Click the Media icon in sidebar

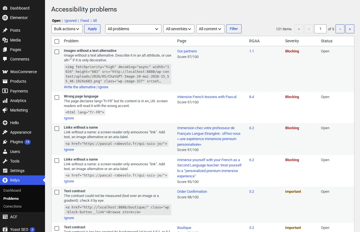click(x=5, y=40)
